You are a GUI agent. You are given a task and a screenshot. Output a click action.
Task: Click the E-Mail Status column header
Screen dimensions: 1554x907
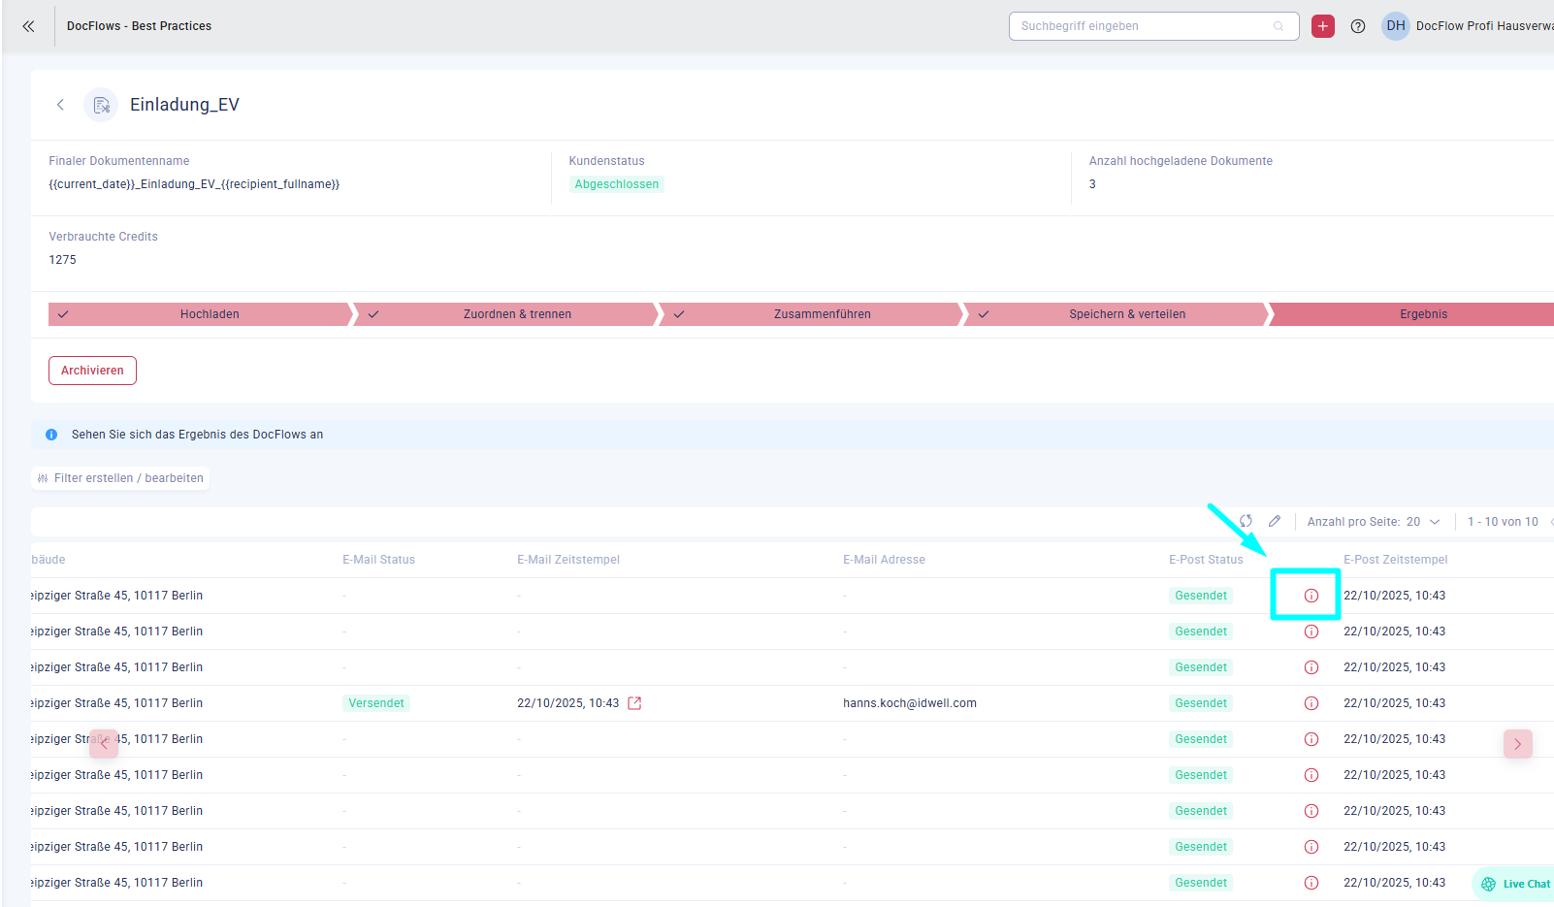click(x=378, y=560)
